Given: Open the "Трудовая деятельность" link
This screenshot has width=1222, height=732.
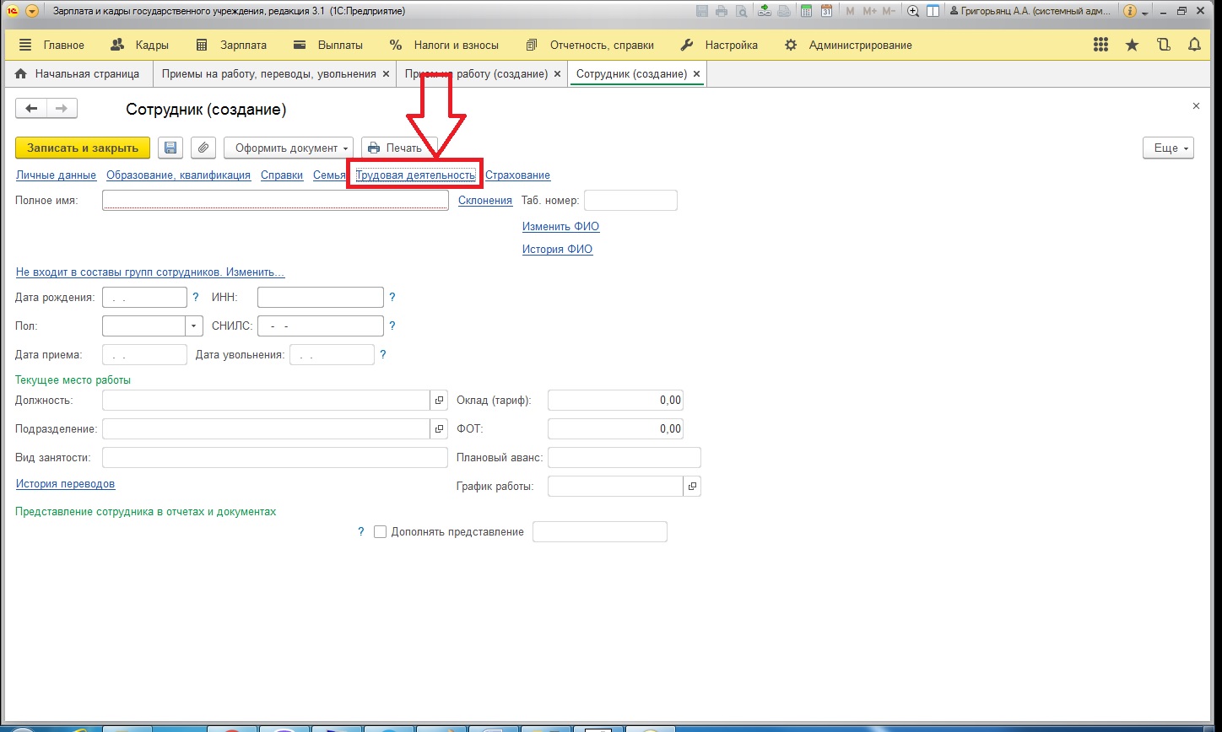Looking at the screenshot, I should (x=415, y=175).
